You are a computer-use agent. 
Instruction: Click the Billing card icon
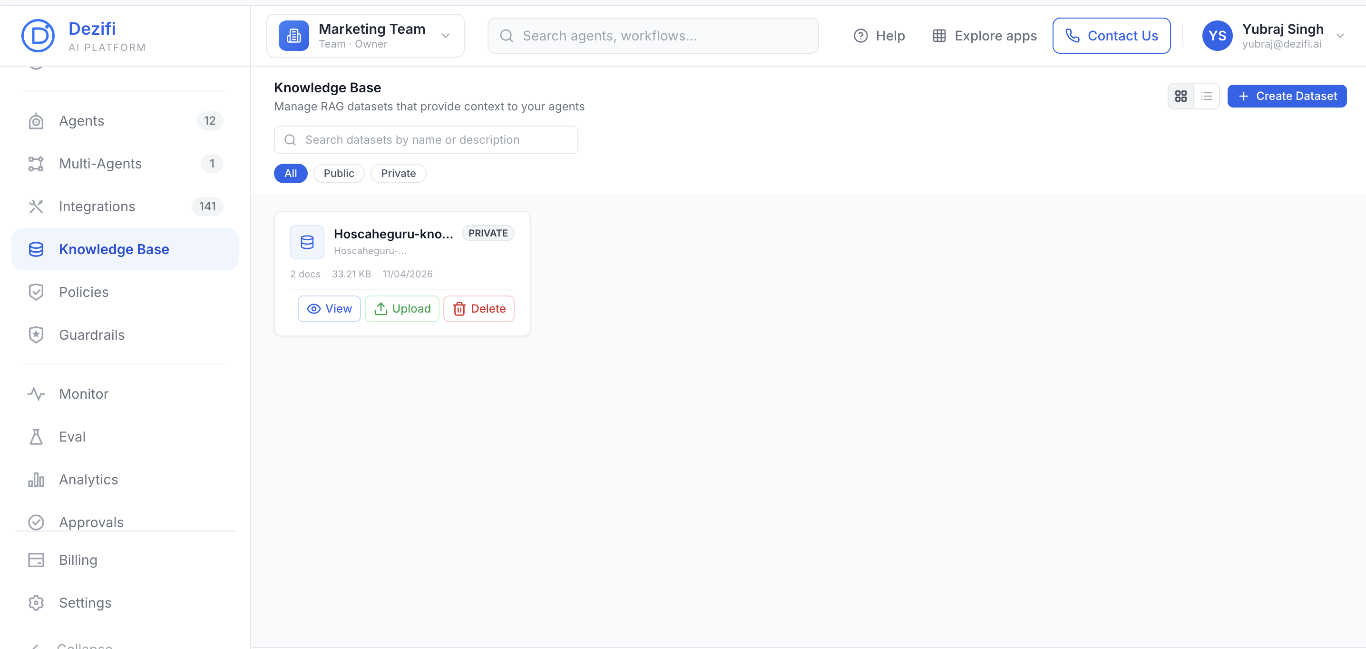(36, 560)
